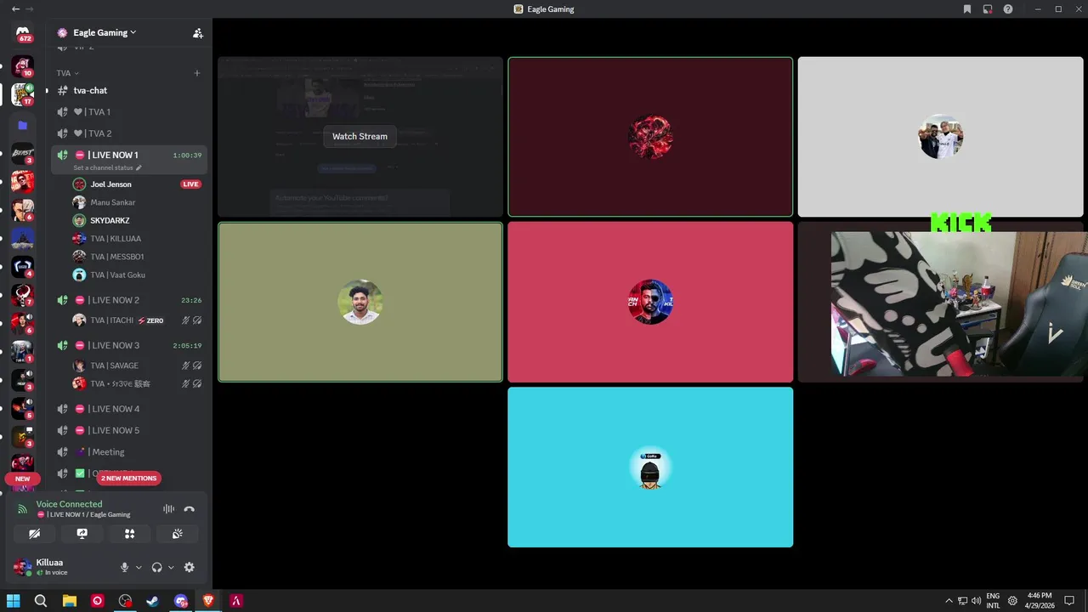Select TVA | SAVAGE in LIVE NOW 3

point(136,365)
